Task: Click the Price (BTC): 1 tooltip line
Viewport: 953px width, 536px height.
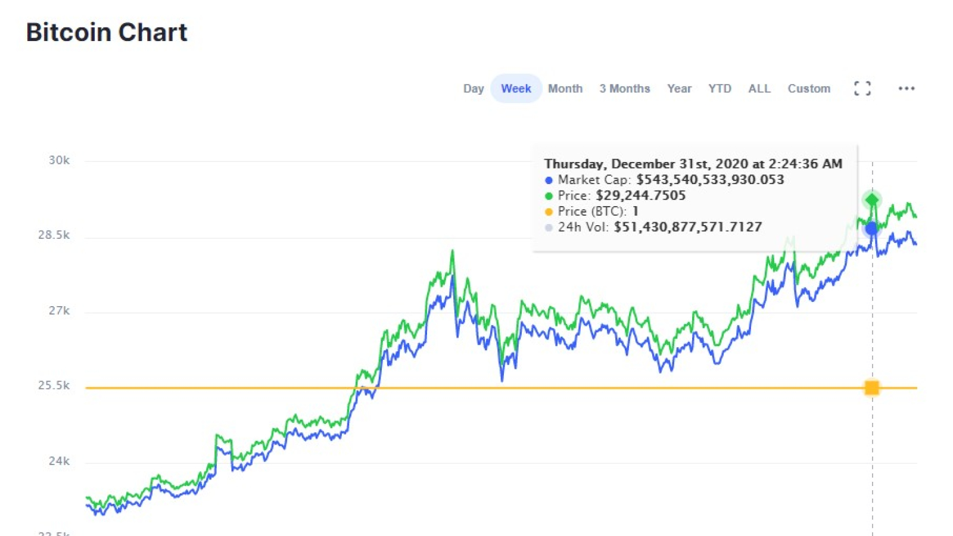Action: click(x=591, y=211)
